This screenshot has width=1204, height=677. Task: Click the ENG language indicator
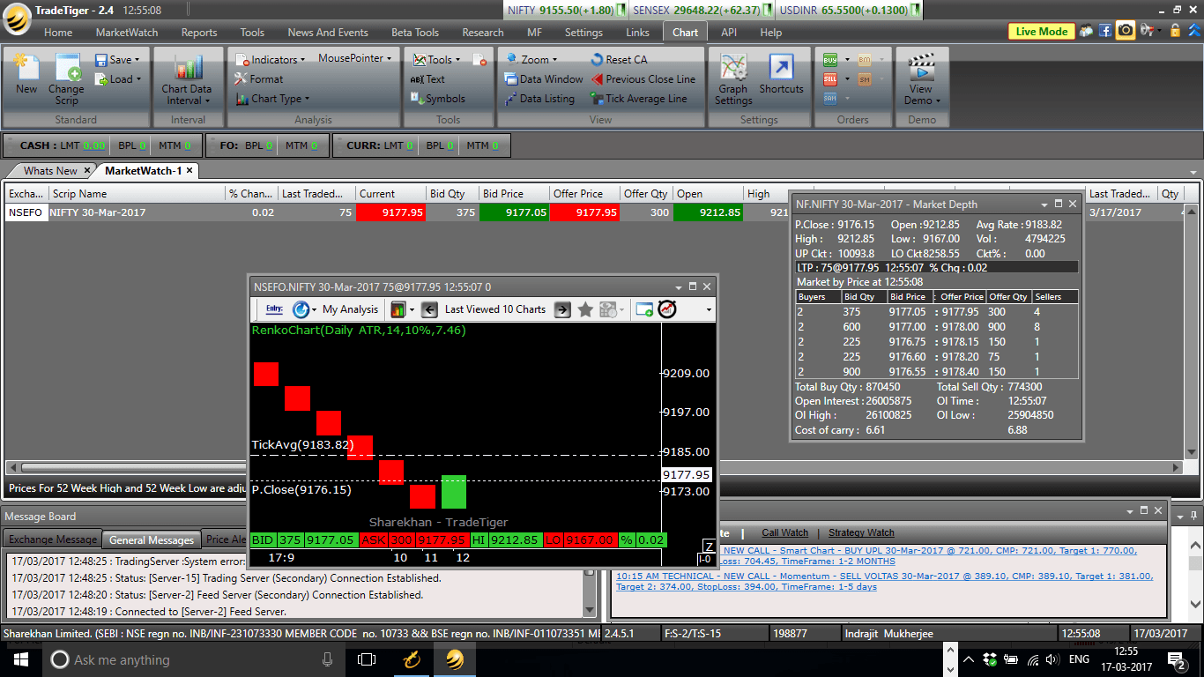1079,659
